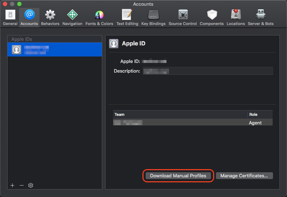287x197 pixels.
Task: Click the Download Manual Profiles button
Action: pyautogui.click(x=178, y=176)
